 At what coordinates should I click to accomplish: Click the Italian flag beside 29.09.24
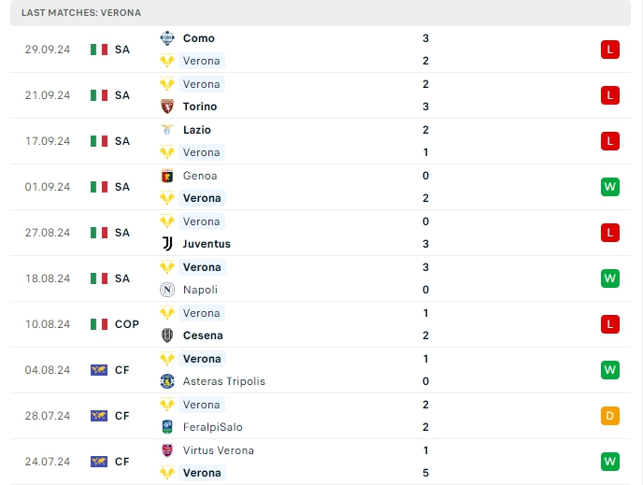click(x=99, y=50)
